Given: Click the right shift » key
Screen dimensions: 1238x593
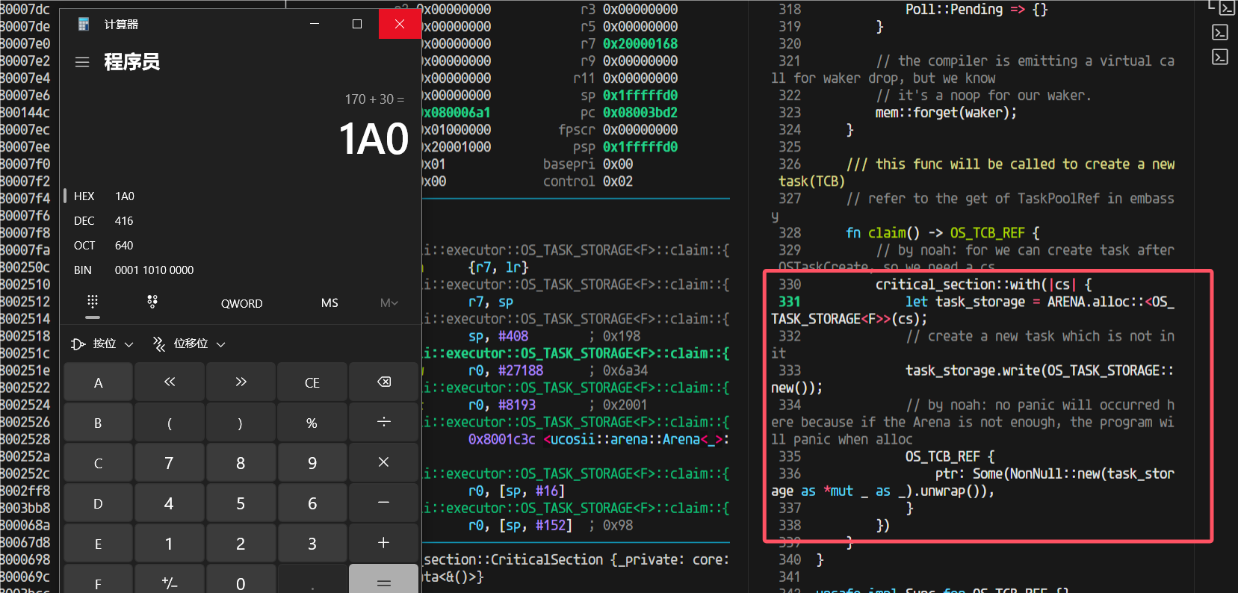Looking at the screenshot, I should click(x=241, y=382).
